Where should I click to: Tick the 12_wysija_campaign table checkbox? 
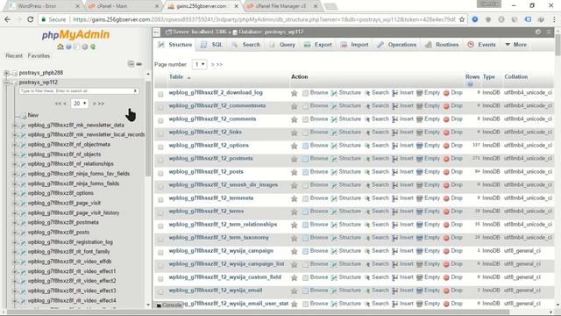[x=160, y=252]
